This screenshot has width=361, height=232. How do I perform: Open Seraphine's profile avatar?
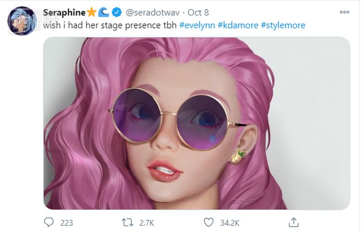click(x=22, y=21)
